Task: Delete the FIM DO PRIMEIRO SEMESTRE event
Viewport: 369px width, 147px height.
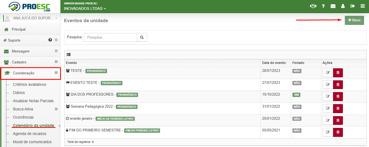Action: pyautogui.click(x=338, y=132)
